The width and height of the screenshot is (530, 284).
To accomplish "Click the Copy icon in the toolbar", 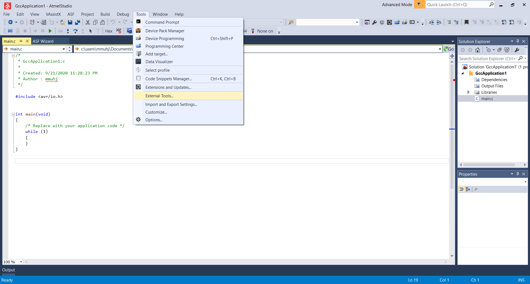I will (x=95, y=22).
